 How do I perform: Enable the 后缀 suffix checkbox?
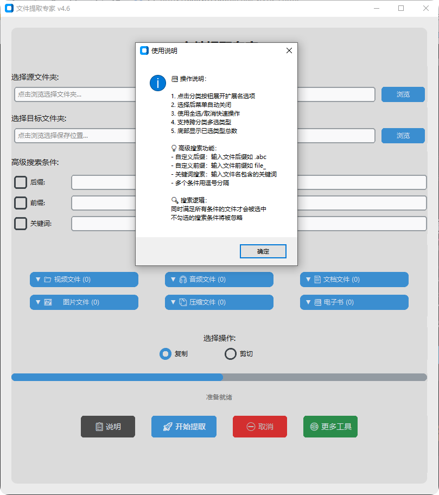point(21,182)
